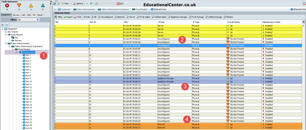The width and height of the screenshot is (306, 130).
Task: Toggle the Network role checkbox
Action: coord(116,17)
